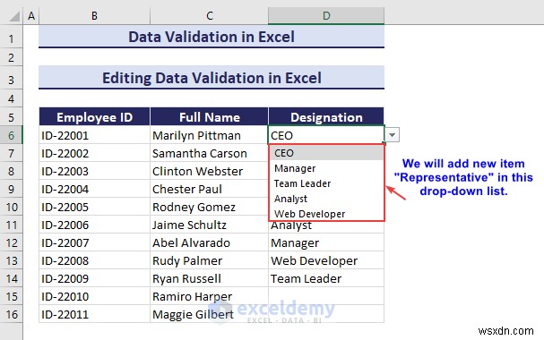Select row 5 header
The width and height of the screenshot is (544, 340).
pos(11,117)
